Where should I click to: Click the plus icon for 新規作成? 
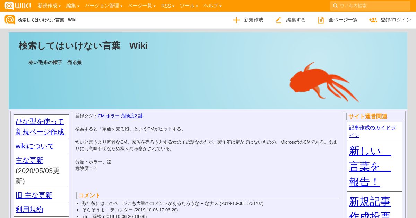click(x=236, y=20)
